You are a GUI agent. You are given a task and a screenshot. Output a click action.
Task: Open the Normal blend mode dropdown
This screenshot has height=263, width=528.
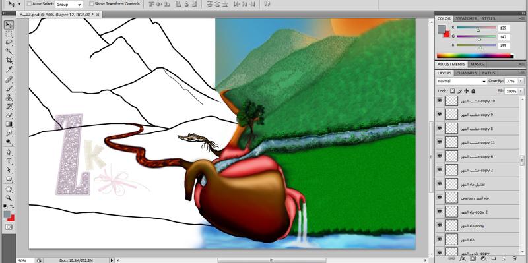(x=461, y=81)
